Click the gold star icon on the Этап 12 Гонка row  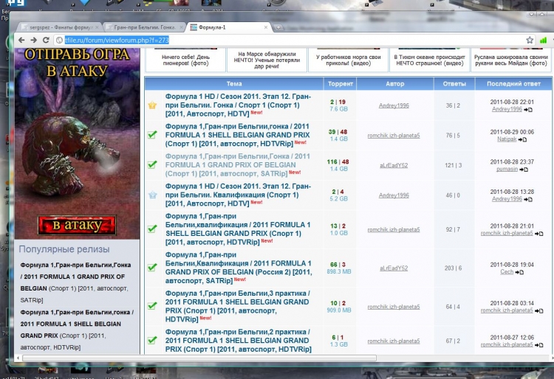152,105
